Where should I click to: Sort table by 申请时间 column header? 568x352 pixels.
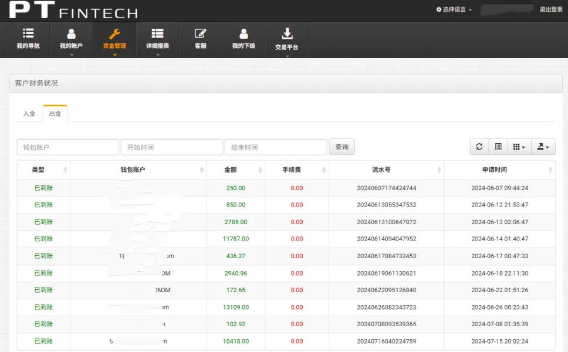pos(499,170)
